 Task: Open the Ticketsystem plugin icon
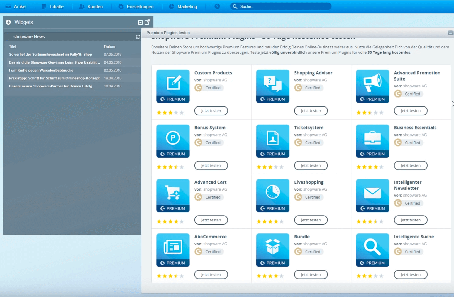[272, 141]
